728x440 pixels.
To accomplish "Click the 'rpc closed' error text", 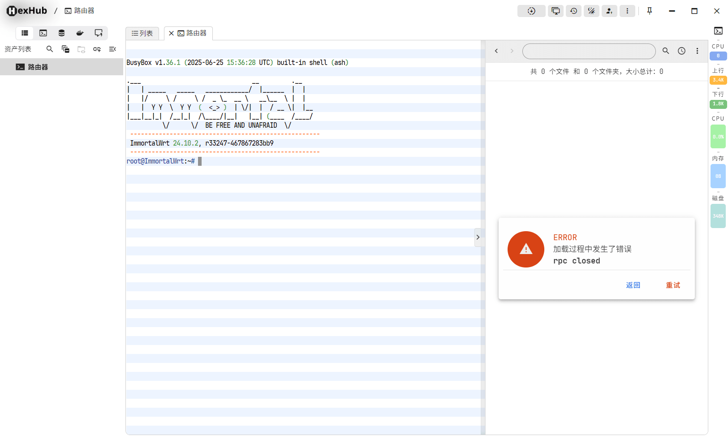I will (577, 261).
